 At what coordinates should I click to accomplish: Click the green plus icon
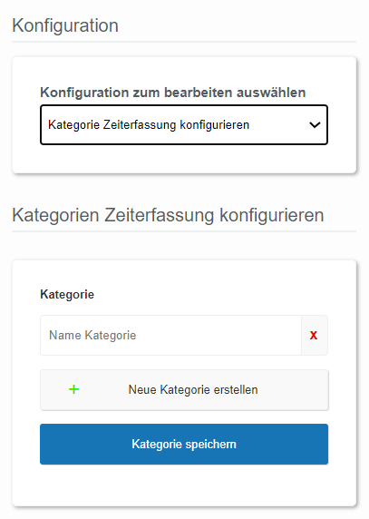coord(73,389)
